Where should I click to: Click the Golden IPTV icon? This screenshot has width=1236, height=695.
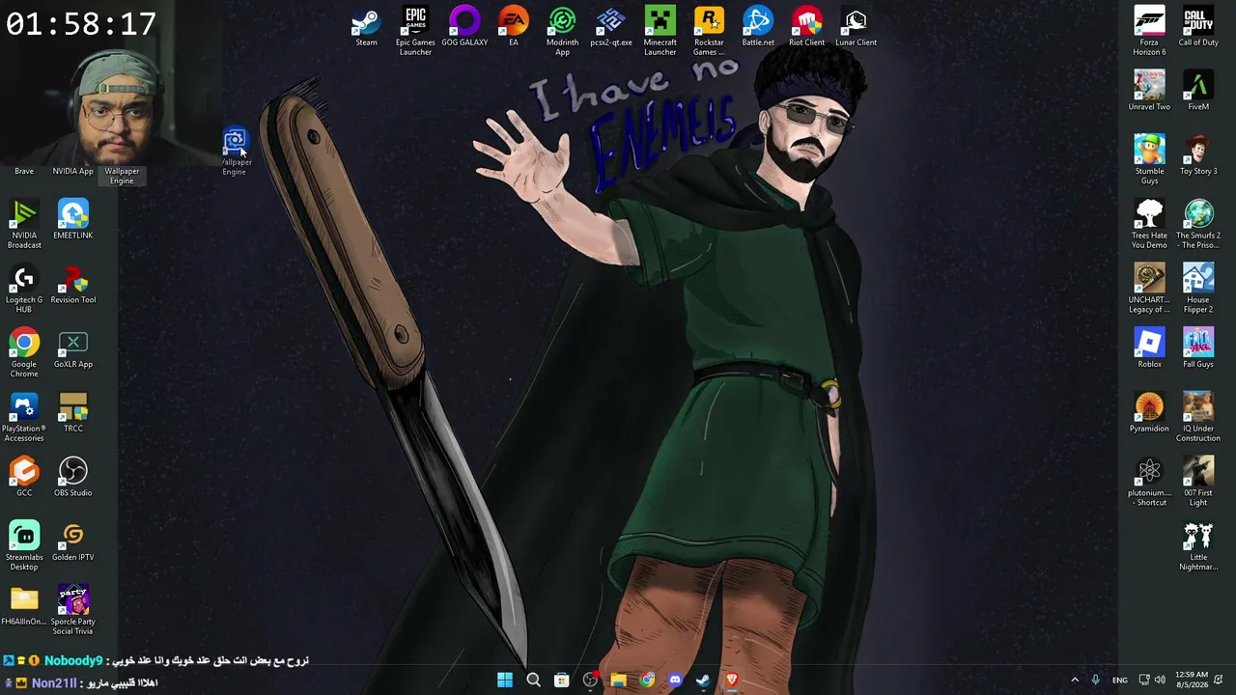point(73,542)
